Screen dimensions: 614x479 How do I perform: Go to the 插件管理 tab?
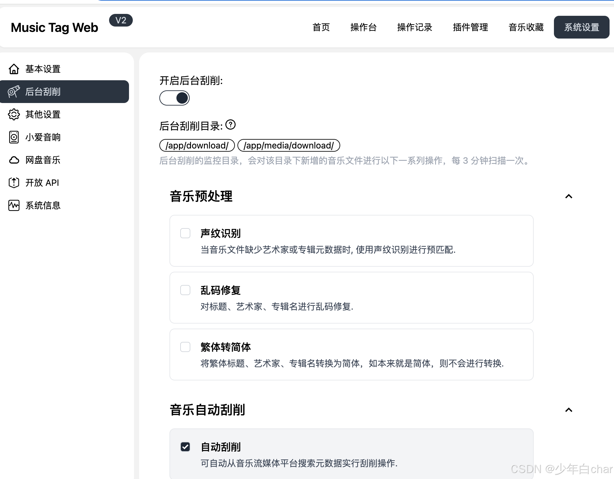[x=470, y=27]
